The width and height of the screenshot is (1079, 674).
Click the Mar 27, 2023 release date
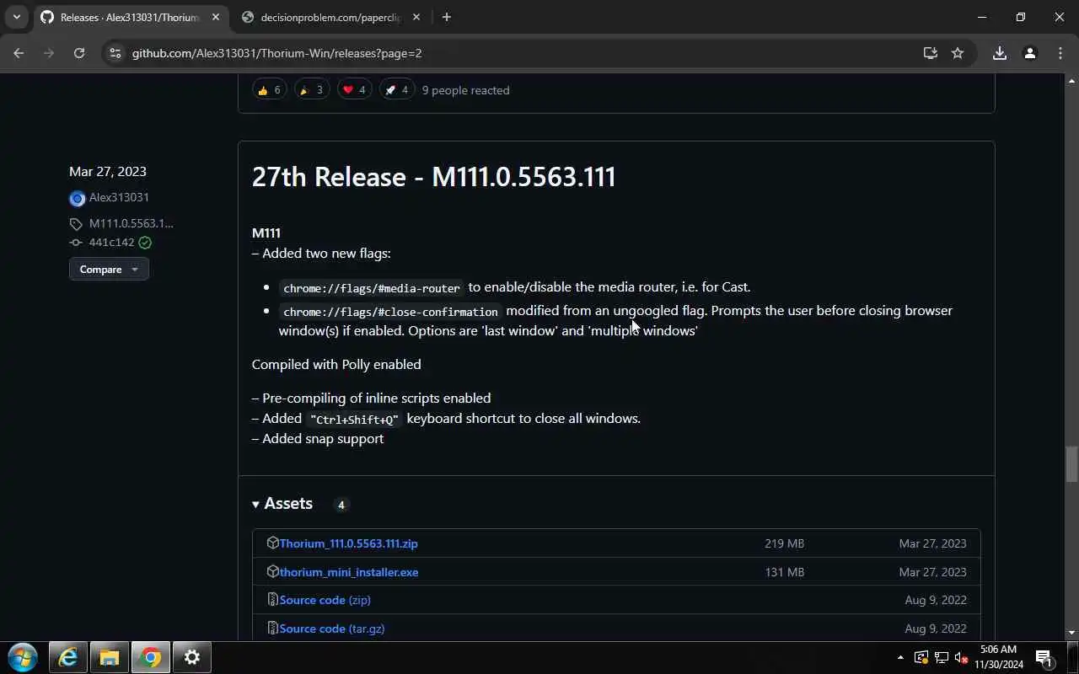pyautogui.click(x=108, y=171)
